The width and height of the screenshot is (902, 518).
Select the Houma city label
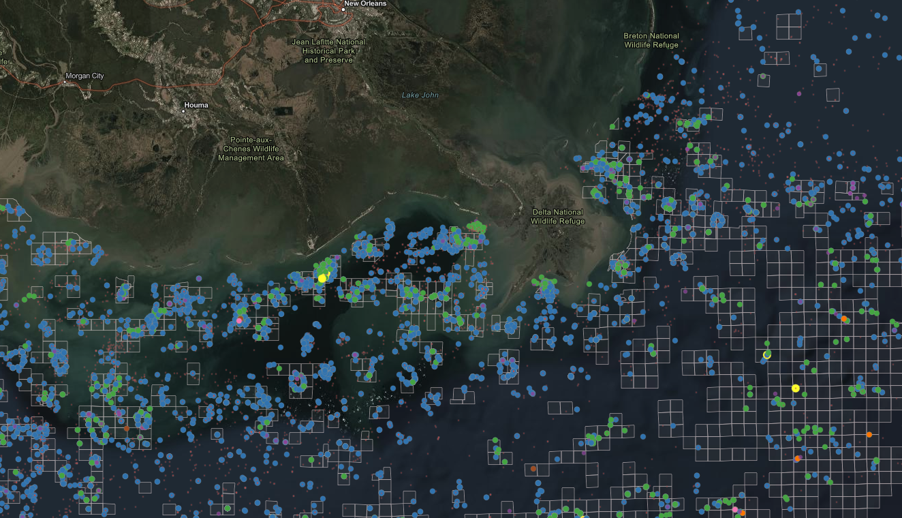(196, 106)
